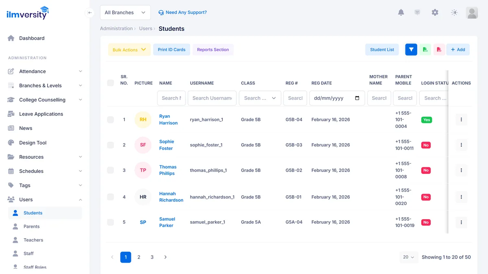The height and width of the screenshot is (274, 488).
Task: Open the Bulk Actions dropdown
Action: coord(129,50)
